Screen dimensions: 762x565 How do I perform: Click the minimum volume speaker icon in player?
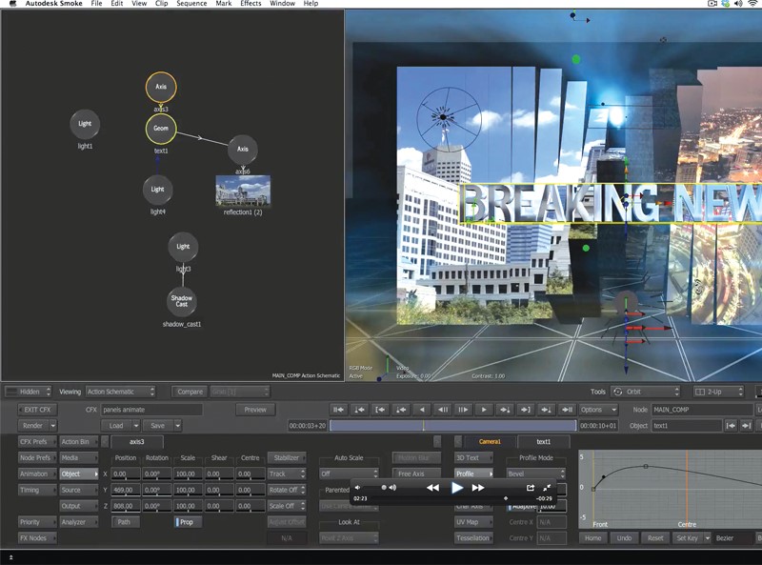pos(358,487)
